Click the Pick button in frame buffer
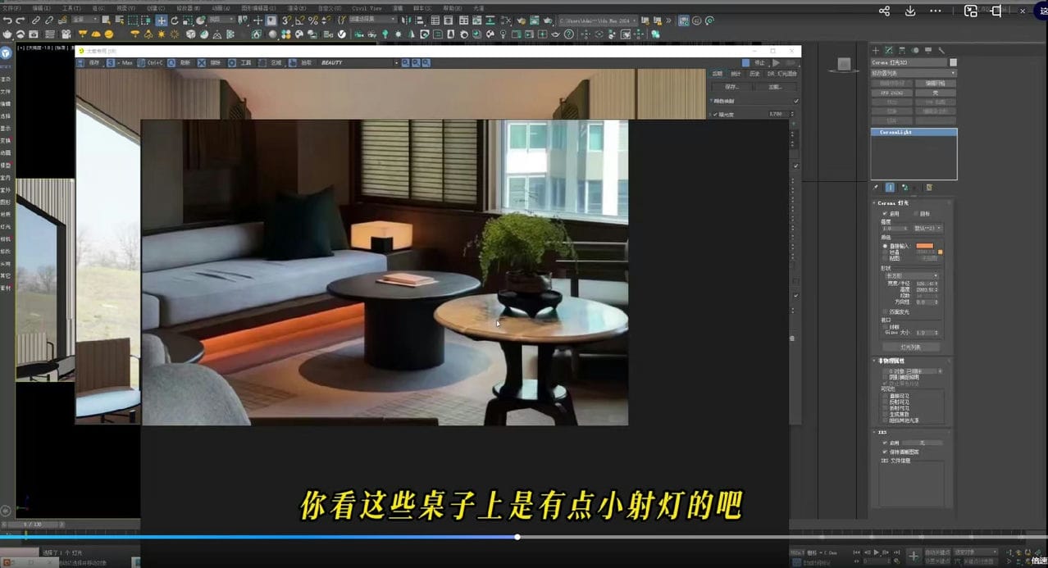Viewport: 1048px width, 568px height. click(301, 62)
